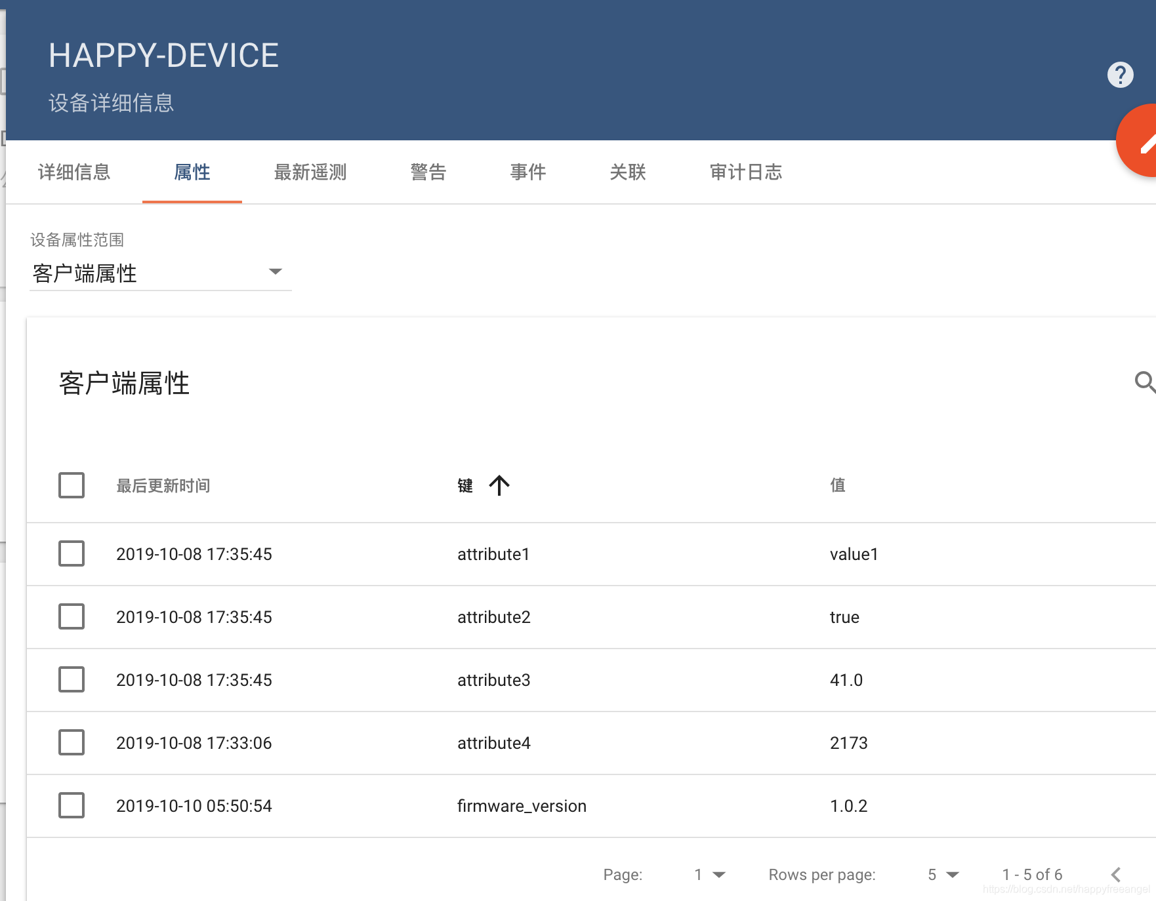
Task: Click the 设备详细信息 subtitle
Action: tap(111, 103)
